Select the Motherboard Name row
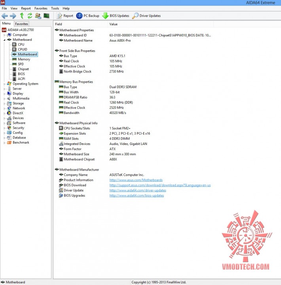Screen dimensions: 281x285 pyautogui.click(x=134, y=40)
